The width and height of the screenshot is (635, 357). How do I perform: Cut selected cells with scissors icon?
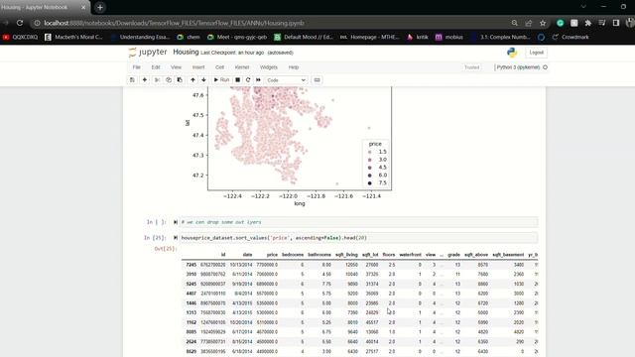[x=157, y=80]
